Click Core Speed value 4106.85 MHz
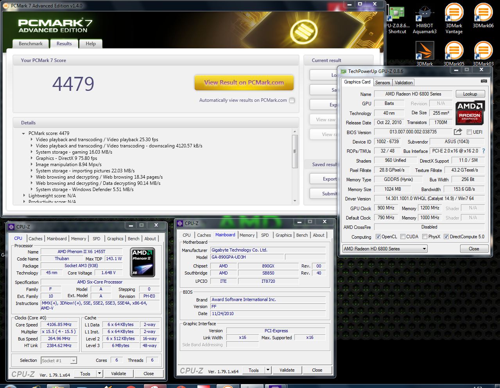The image size is (500, 388). point(59,325)
